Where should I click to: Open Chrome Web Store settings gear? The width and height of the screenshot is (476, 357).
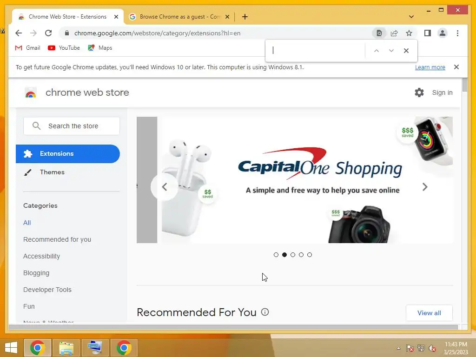[419, 93]
